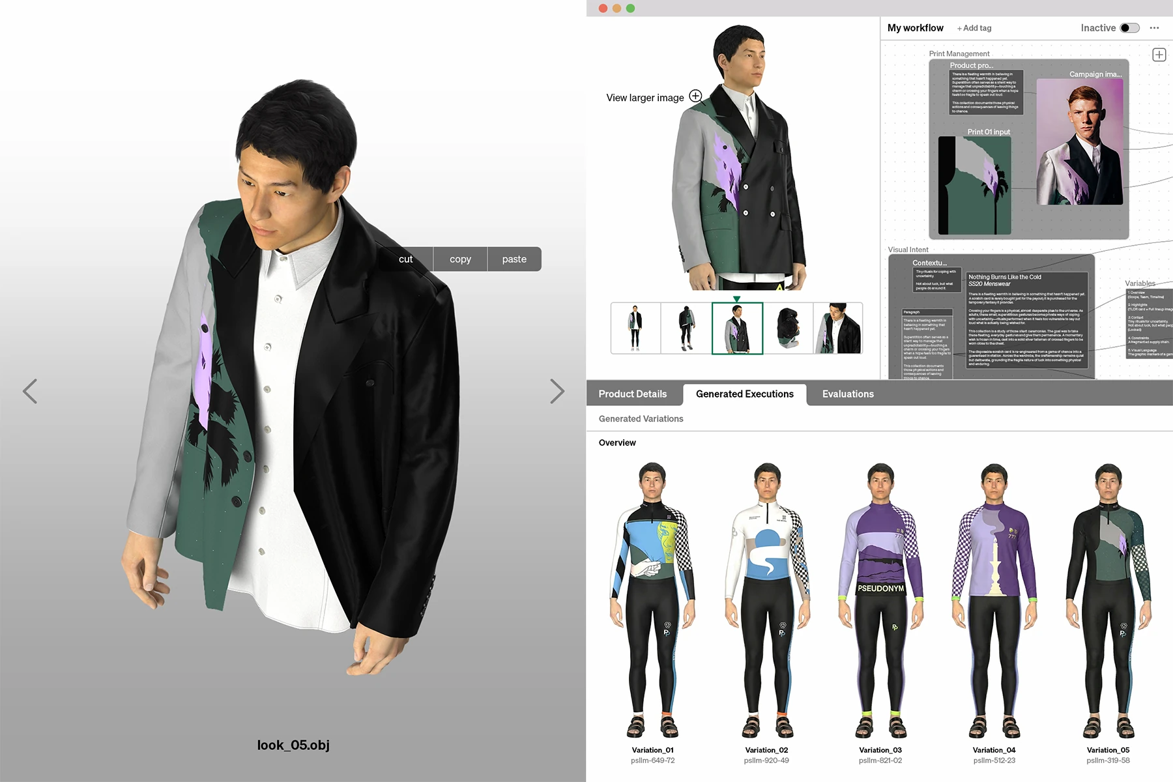Viewport: 1173px width, 782px height.
Task: Open the three-dot workflow options menu
Action: (x=1154, y=28)
